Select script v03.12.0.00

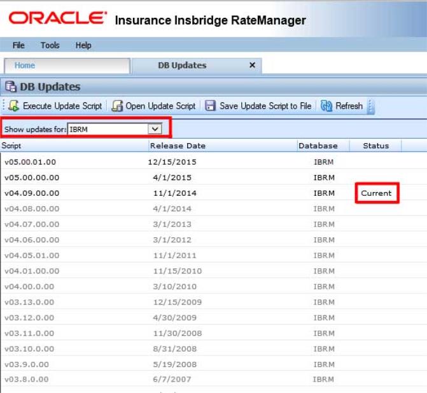(29, 317)
